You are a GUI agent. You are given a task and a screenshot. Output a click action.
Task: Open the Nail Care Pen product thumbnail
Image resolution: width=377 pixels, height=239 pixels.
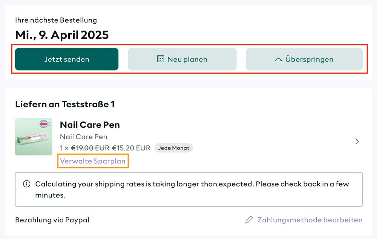pos(34,136)
